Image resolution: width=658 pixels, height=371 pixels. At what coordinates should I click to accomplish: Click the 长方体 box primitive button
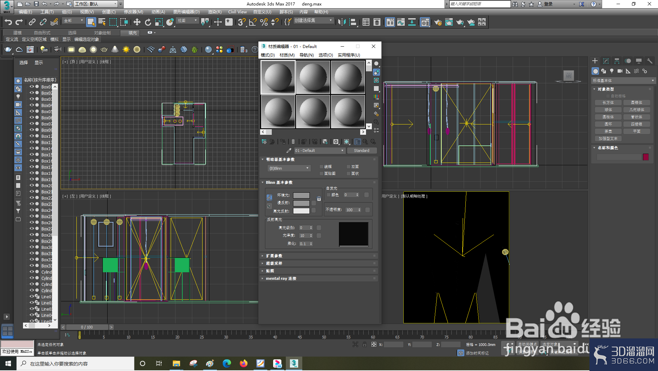pos(608,103)
